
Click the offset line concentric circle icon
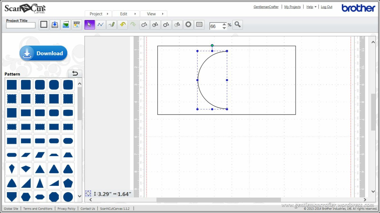pos(188,24)
